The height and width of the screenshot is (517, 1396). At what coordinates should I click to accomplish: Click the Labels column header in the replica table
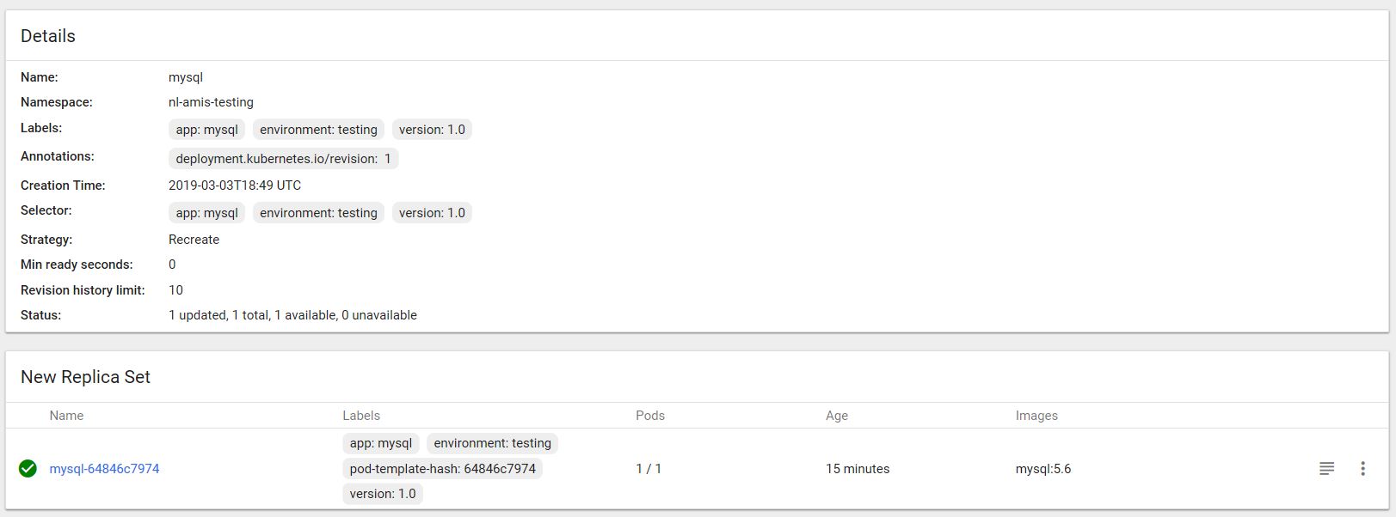(361, 416)
